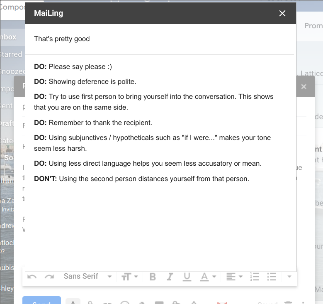Click the DON'T tip about second person
The height and width of the screenshot is (304, 323).
(x=141, y=179)
